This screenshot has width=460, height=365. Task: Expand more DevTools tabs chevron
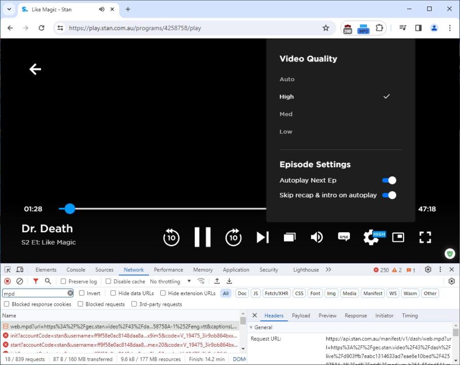point(328,270)
